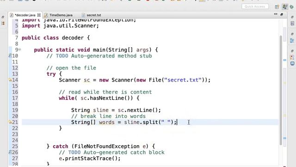Screen dimensions: 296x167
Task: Restore the left minimized view stack
Action: coord(3,17)
